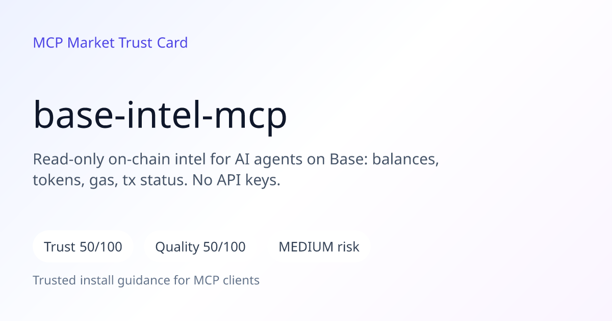This screenshot has width=612, height=321.
Task: Open the Trust 50/100 badge
Action: (x=83, y=247)
